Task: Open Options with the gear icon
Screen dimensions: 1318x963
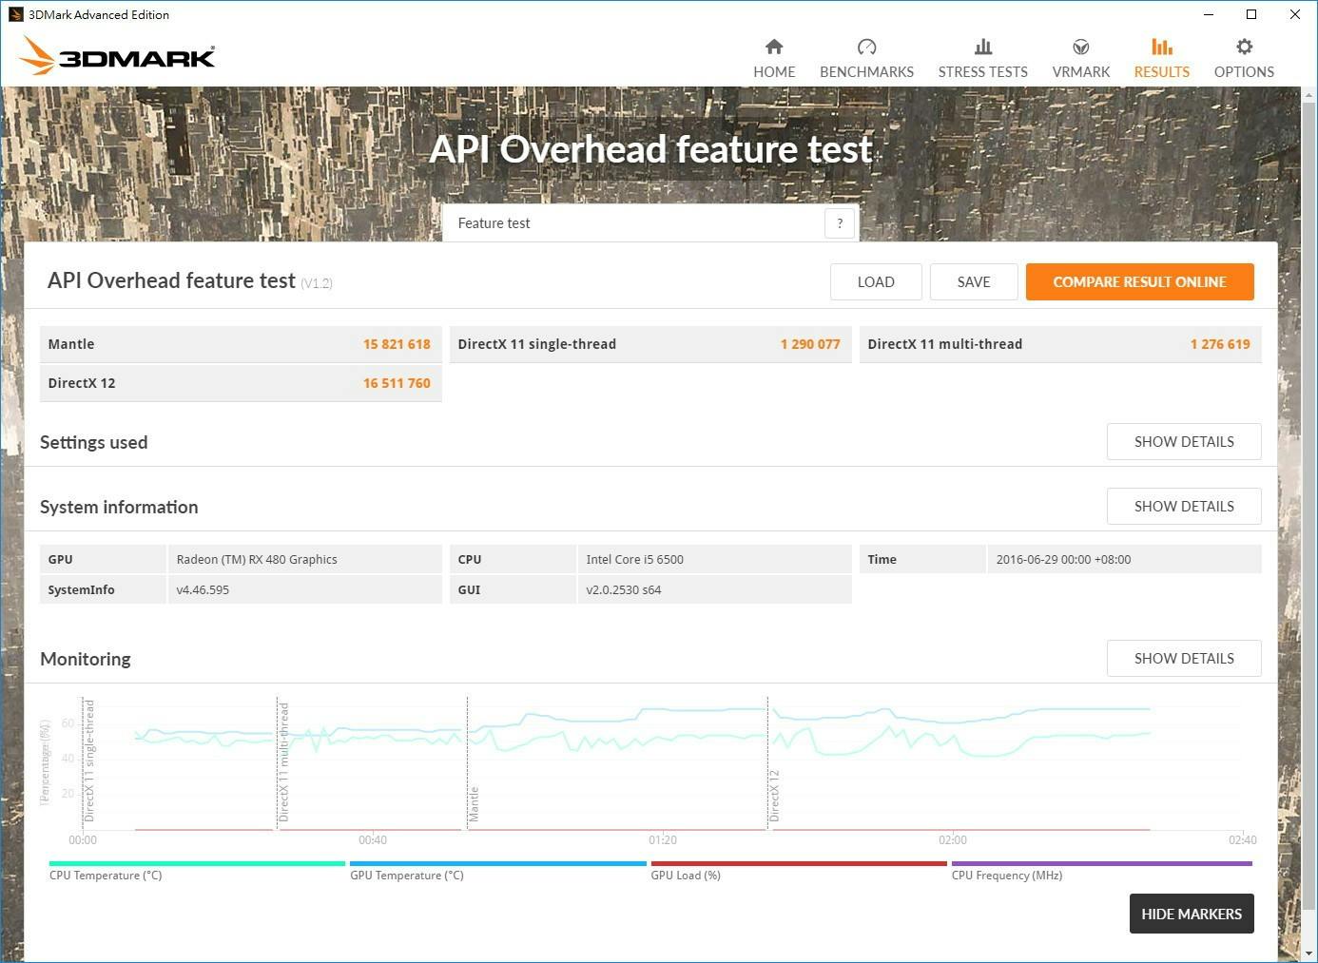Action: [x=1244, y=47]
